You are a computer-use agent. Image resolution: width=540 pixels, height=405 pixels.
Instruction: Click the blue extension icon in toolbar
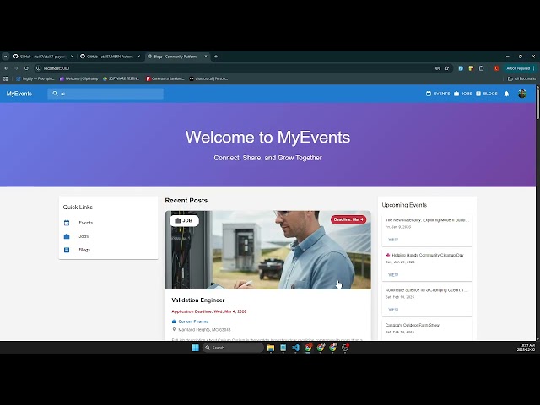click(x=461, y=68)
